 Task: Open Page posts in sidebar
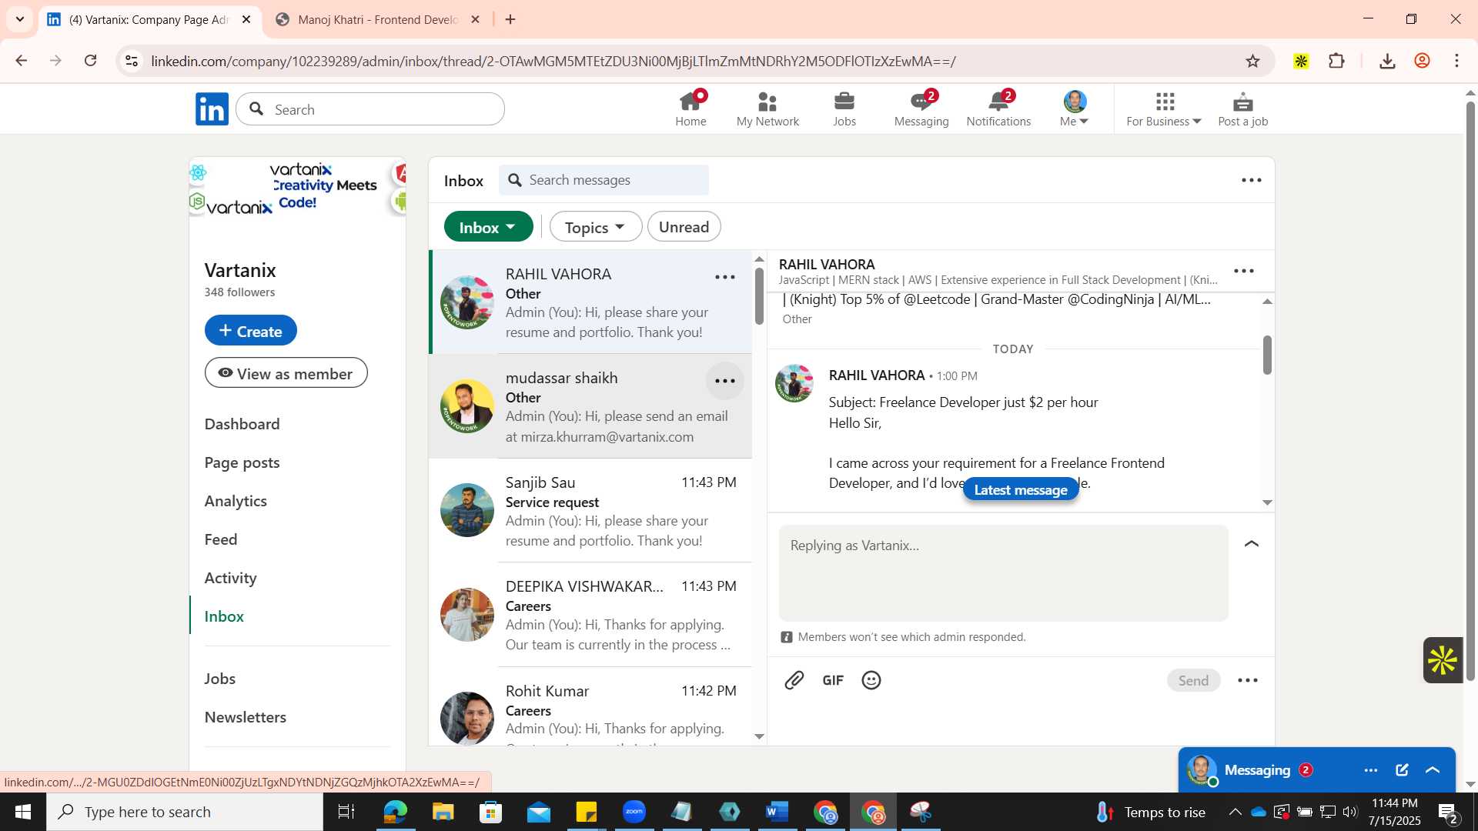242,462
